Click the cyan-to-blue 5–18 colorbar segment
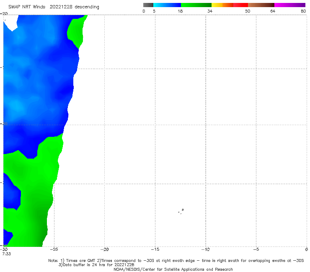 [167, 5]
